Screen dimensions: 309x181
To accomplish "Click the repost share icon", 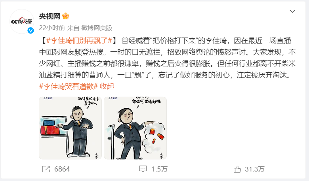I will (x=46, y=169).
